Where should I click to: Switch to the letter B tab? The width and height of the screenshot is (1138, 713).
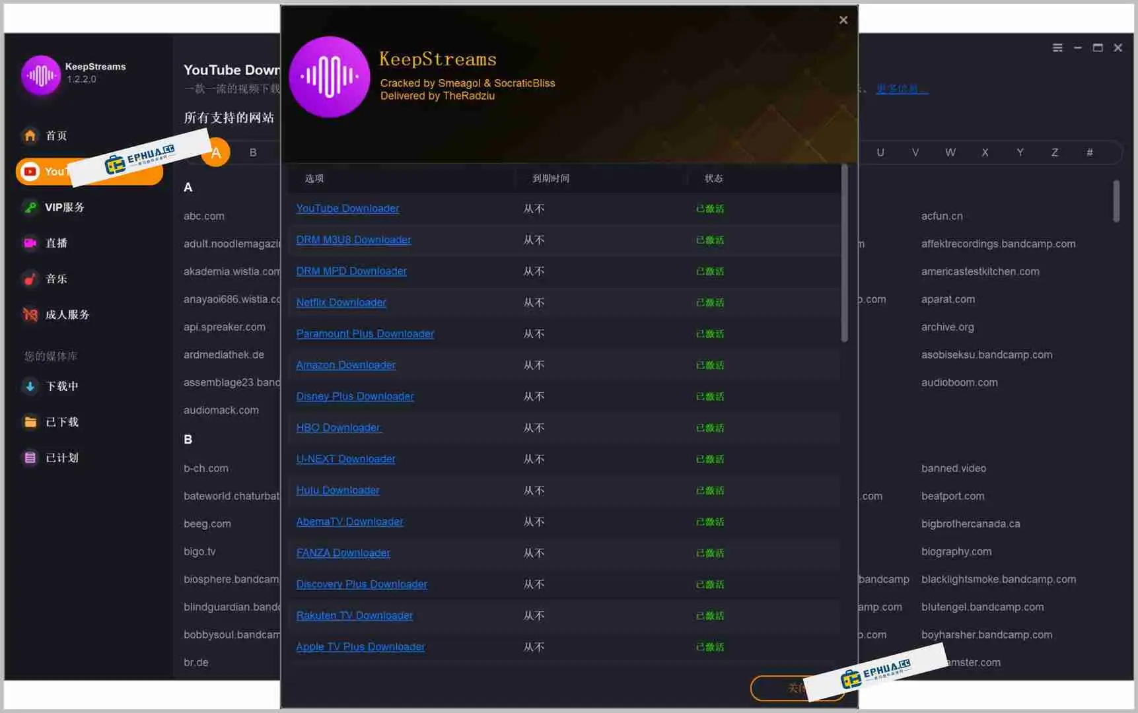253,152
